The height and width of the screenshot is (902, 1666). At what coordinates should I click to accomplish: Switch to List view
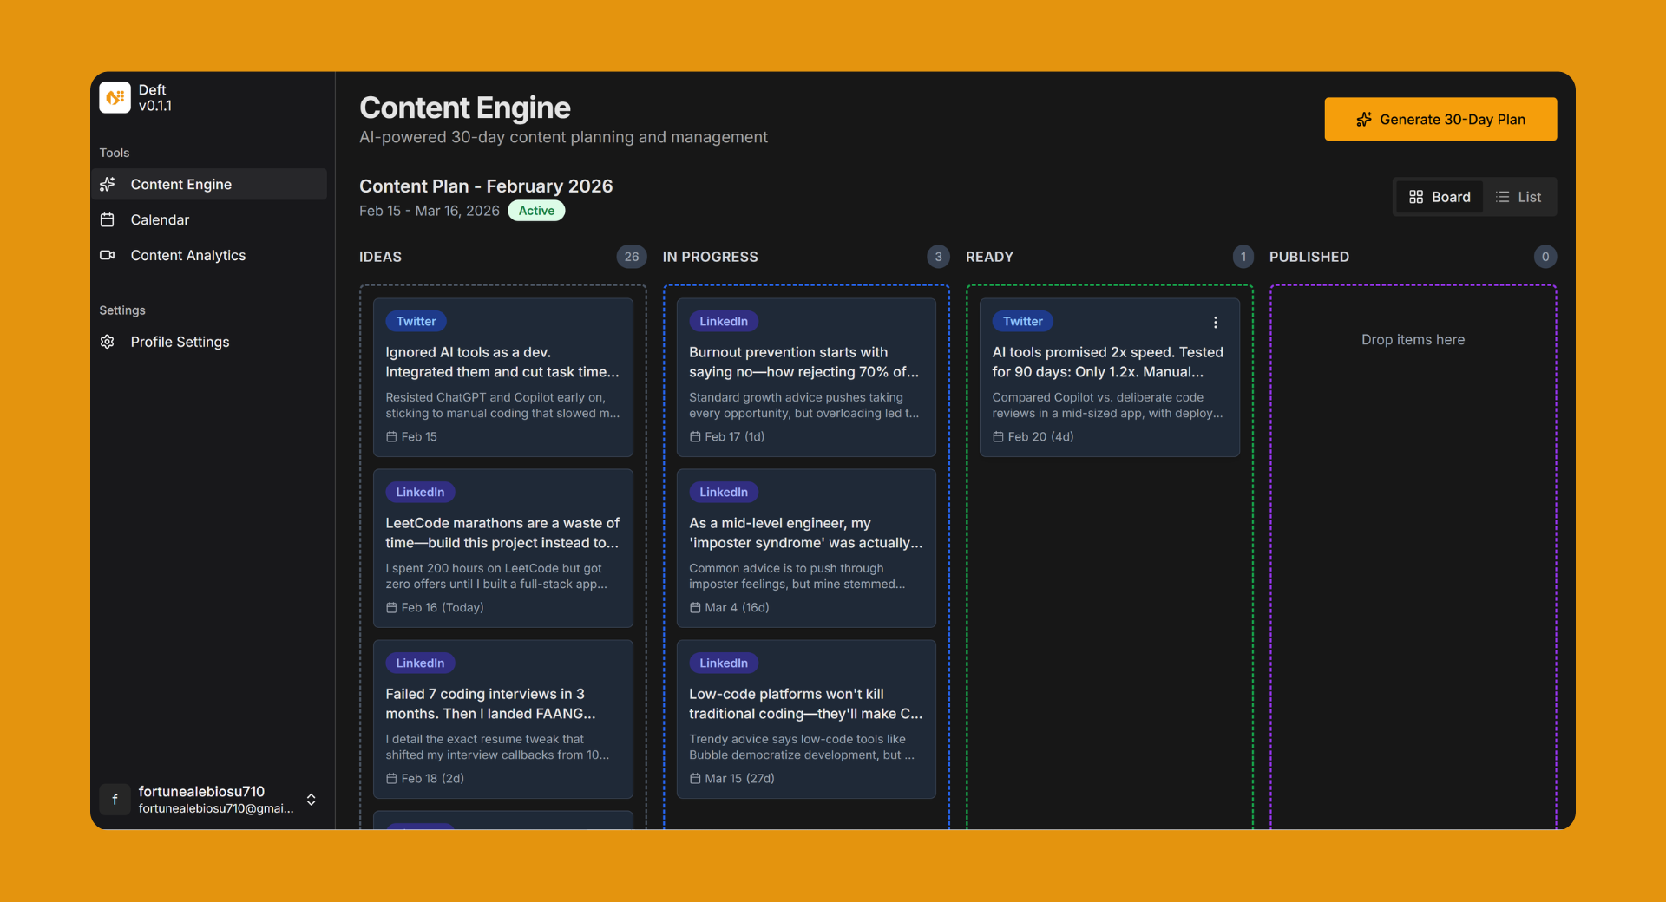click(x=1518, y=197)
